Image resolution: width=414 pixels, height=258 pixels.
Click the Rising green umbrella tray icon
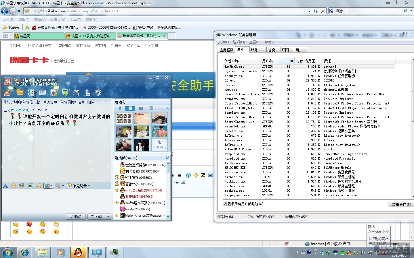click(329, 253)
